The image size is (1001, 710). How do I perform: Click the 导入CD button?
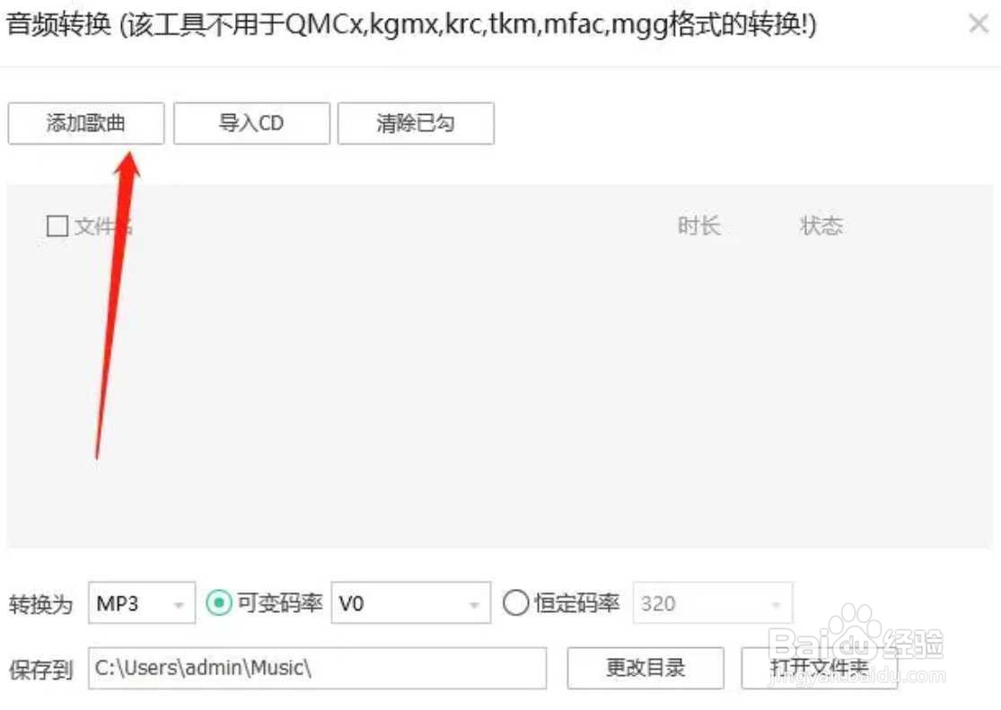(x=251, y=123)
